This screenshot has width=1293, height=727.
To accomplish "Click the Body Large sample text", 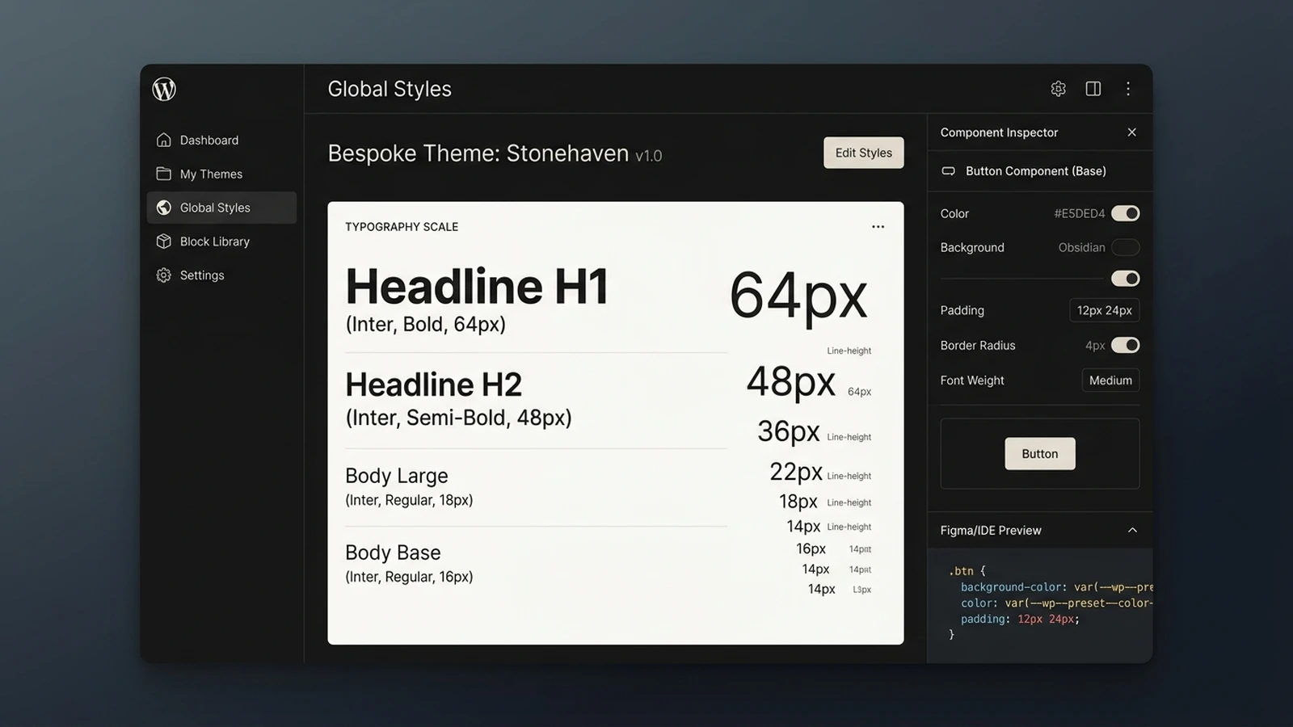I will 396,476.
